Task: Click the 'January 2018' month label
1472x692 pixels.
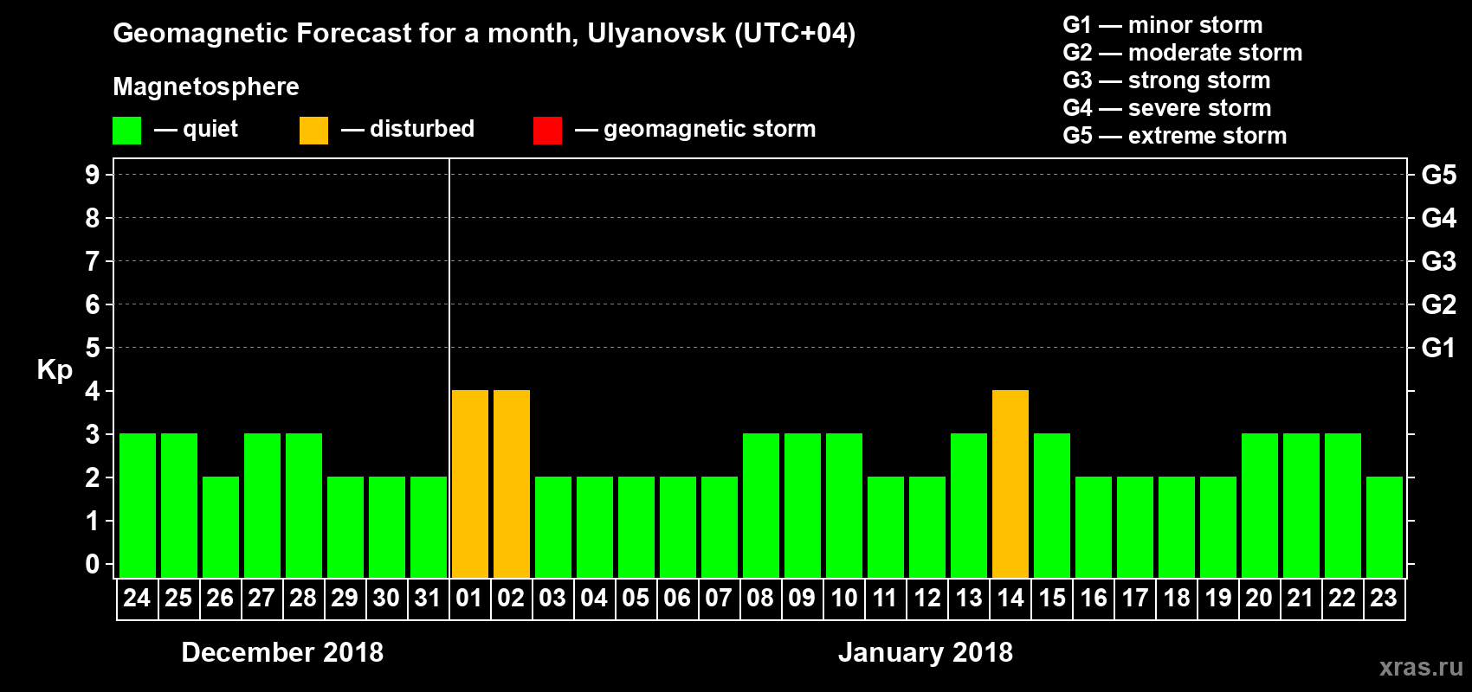Action: coord(926,652)
